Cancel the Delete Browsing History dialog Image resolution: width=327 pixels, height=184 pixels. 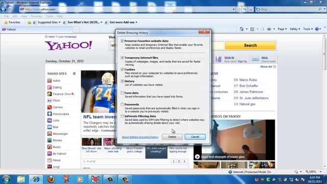pyautogui.click(x=195, y=137)
